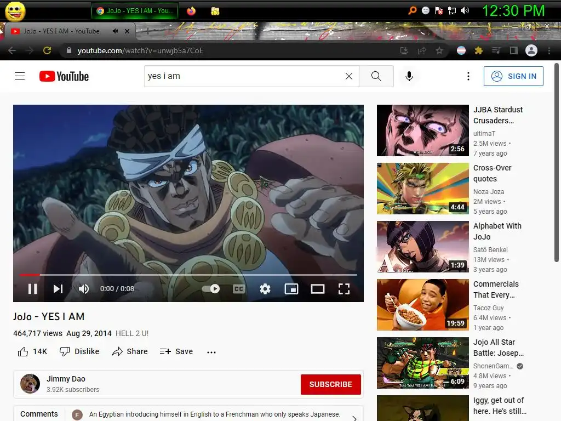Image resolution: width=561 pixels, height=421 pixels.
Task: Click the SIGN IN button
Action: point(513,76)
